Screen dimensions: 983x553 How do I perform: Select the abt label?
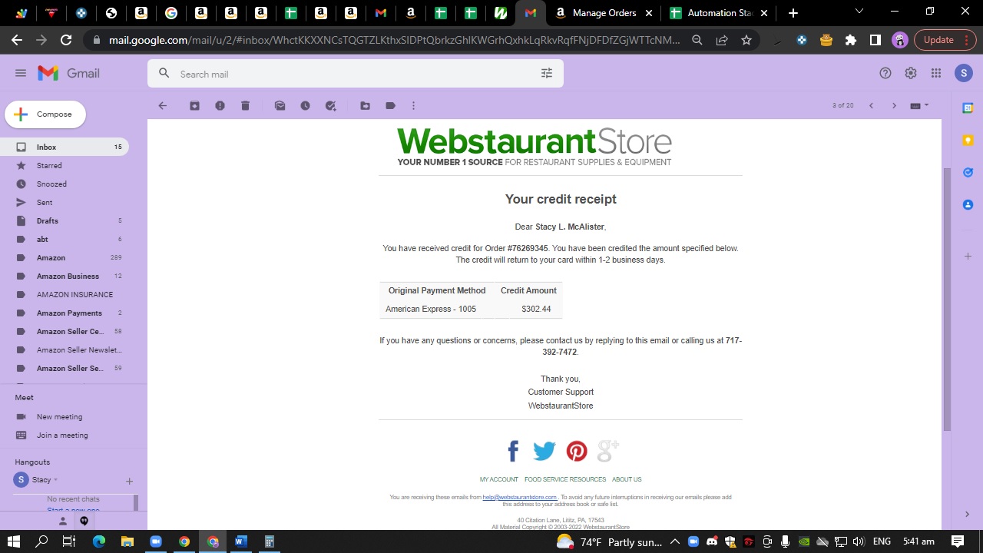(65, 239)
